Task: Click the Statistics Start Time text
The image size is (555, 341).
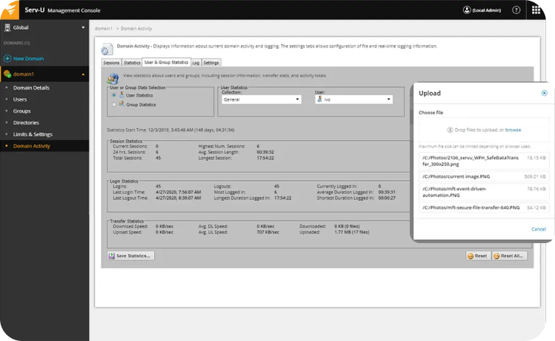Action: click(170, 130)
